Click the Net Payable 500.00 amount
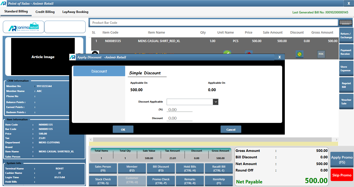Viewport: 354px width, 187px height. point(316,181)
